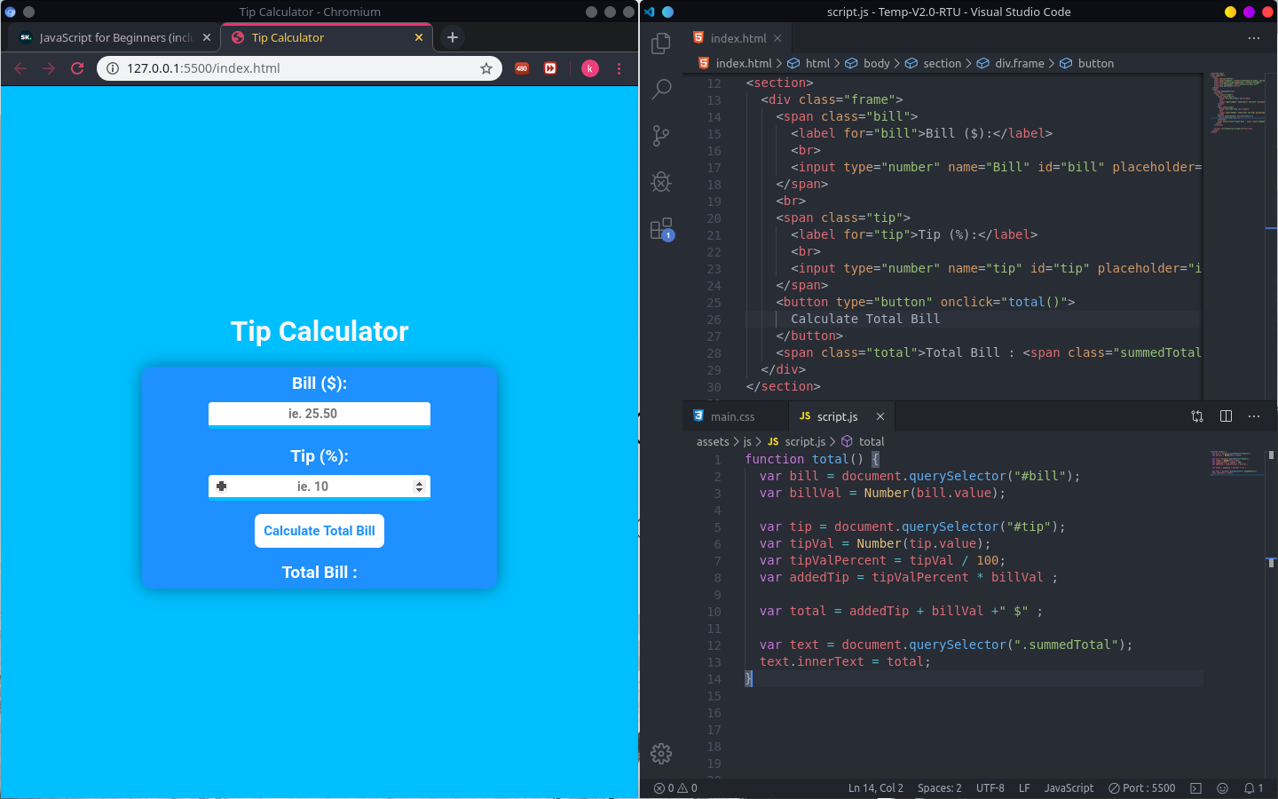Click the address bar URL
Image resolution: width=1278 pixels, height=799 pixels.
(203, 68)
